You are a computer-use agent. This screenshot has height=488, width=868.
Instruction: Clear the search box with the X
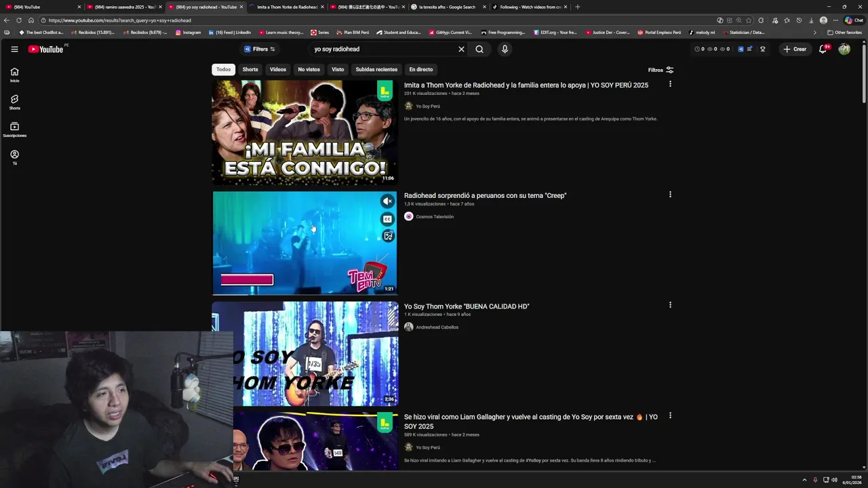point(461,49)
